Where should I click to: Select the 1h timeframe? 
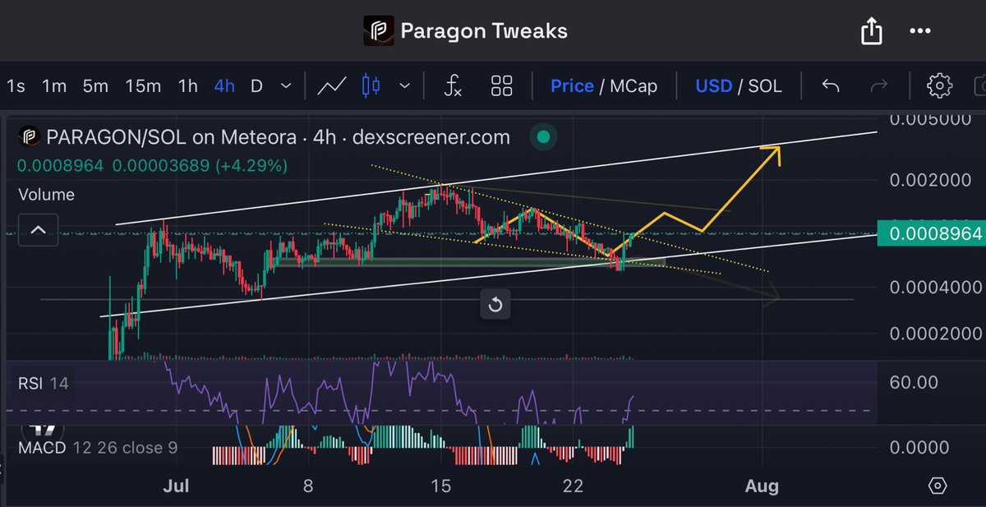(188, 85)
